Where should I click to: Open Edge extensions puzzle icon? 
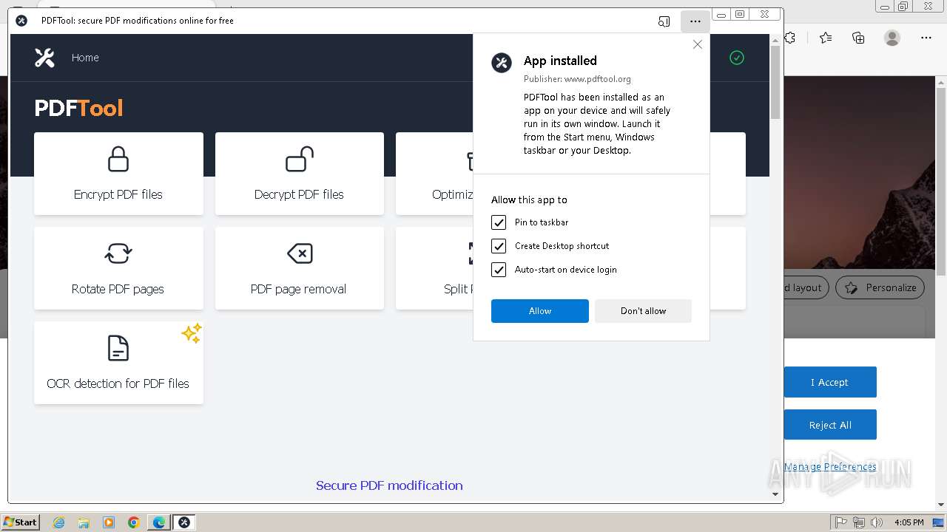[790, 38]
